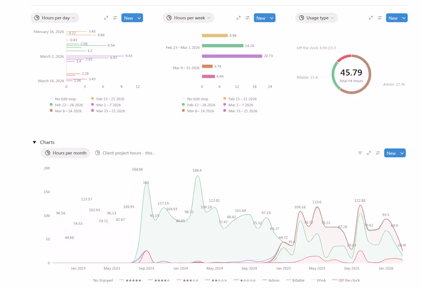Switch to Hours per month tab
Screen dimensions: 422x288
point(65,153)
